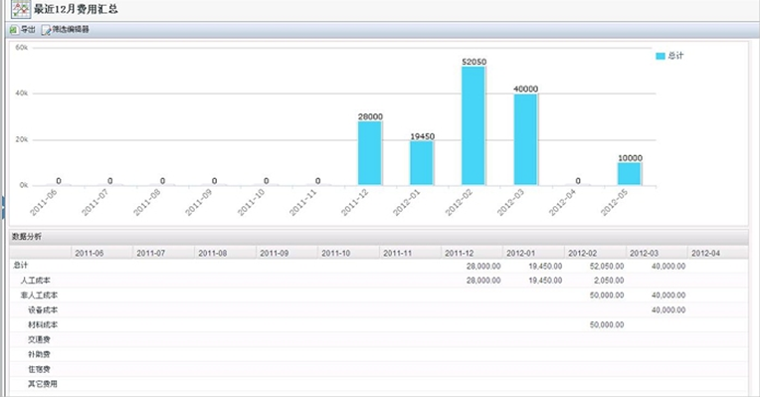This screenshot has height=397, width=760.
Task: Select the 2012-03 bar labeled 40000
Action: [x=526, y=139]
